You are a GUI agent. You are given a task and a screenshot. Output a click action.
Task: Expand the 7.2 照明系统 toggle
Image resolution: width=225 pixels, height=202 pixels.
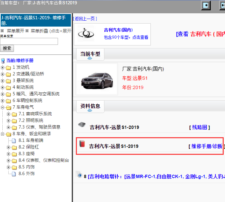point(9,121)
